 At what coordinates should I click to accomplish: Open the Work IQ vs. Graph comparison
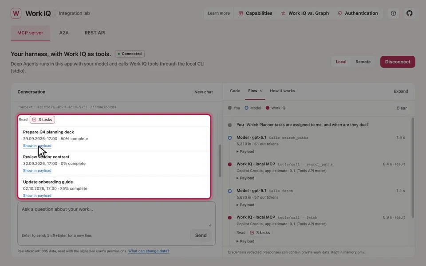[x=305, y=13]
